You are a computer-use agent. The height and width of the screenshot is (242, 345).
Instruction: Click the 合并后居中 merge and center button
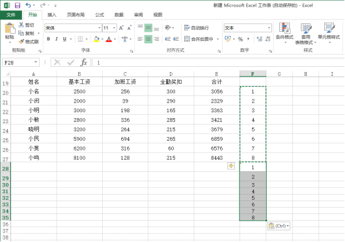(199, 39)
